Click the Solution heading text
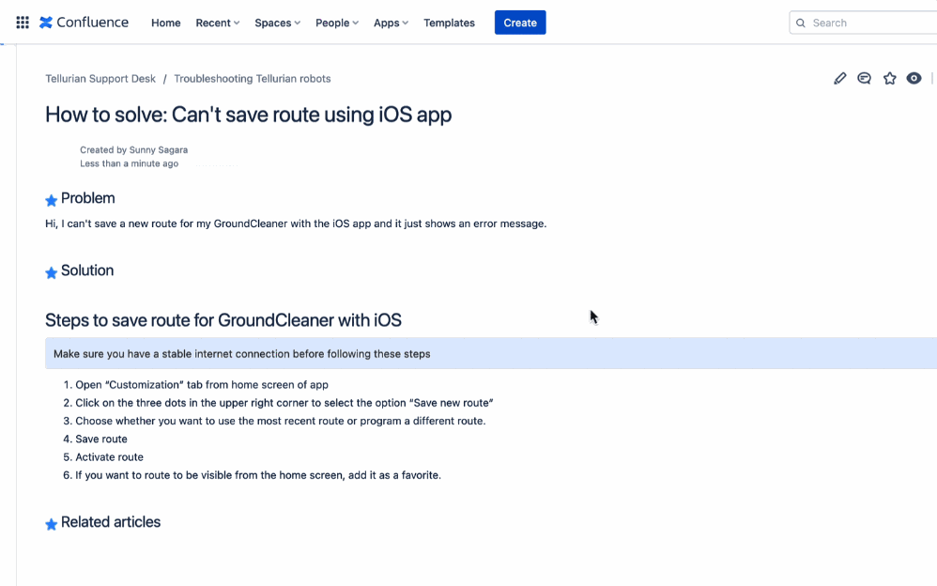Image resolution: width=937 pixels, height=586 pixels. pos(87,270)
